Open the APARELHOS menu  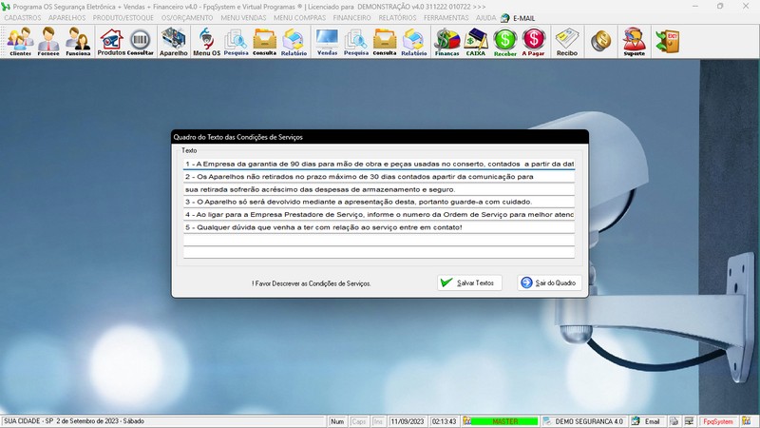tap(66, 18)
